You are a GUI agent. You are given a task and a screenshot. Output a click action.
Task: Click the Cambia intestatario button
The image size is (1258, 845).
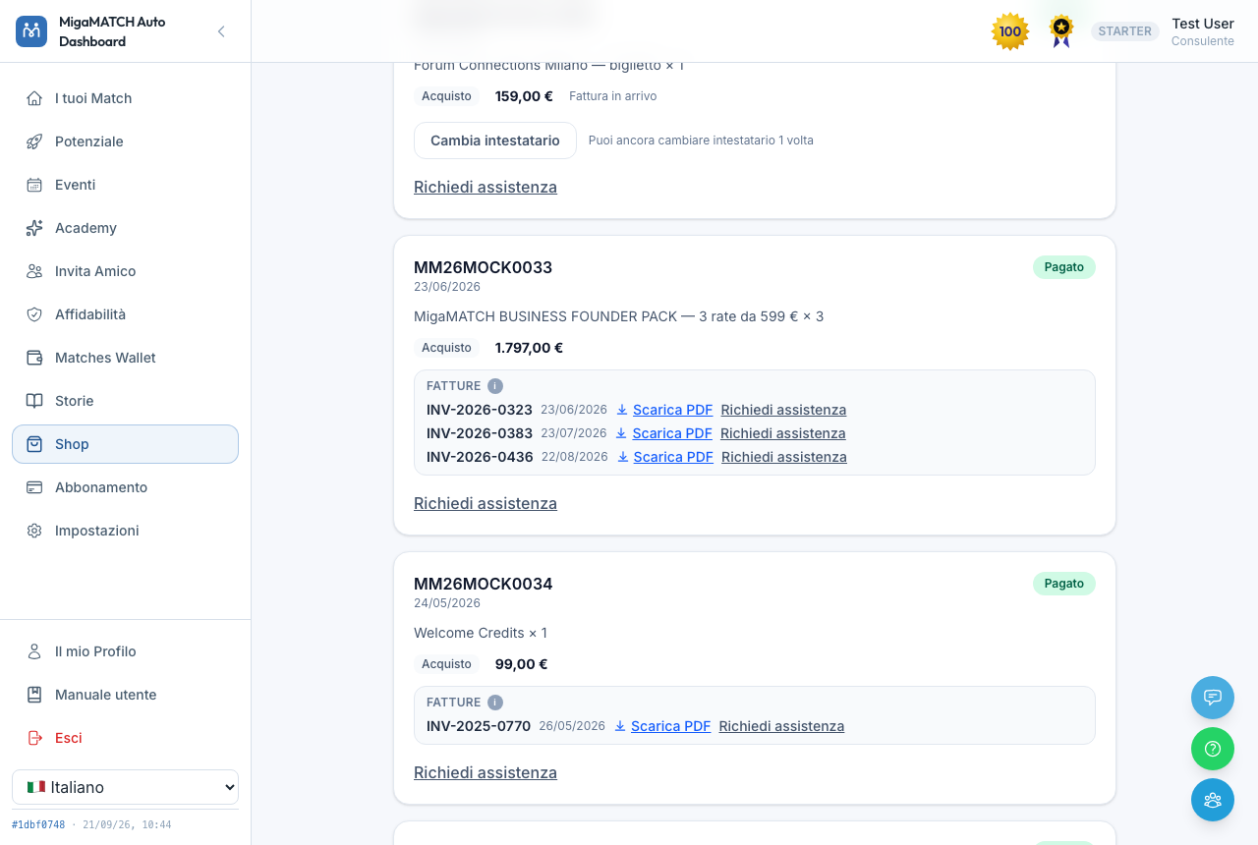[495, 141]
